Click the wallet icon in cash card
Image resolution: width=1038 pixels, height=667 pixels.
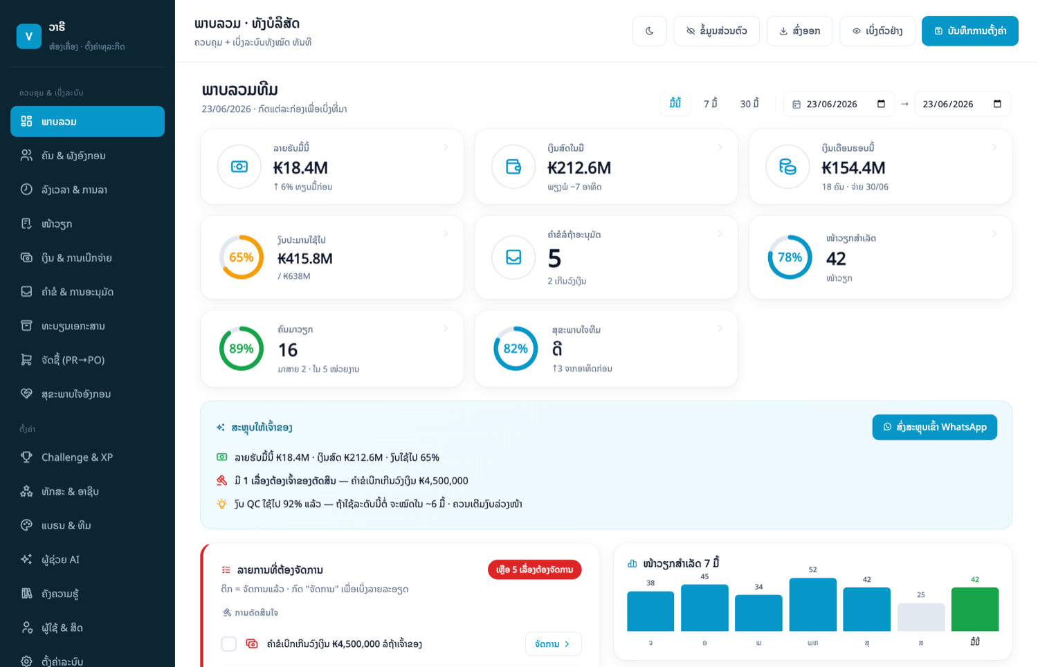pyautogui.click(x=513, y=167)
